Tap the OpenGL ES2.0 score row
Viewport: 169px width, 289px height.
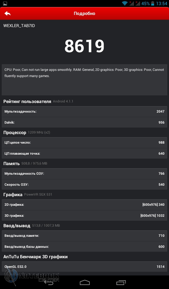84,266
